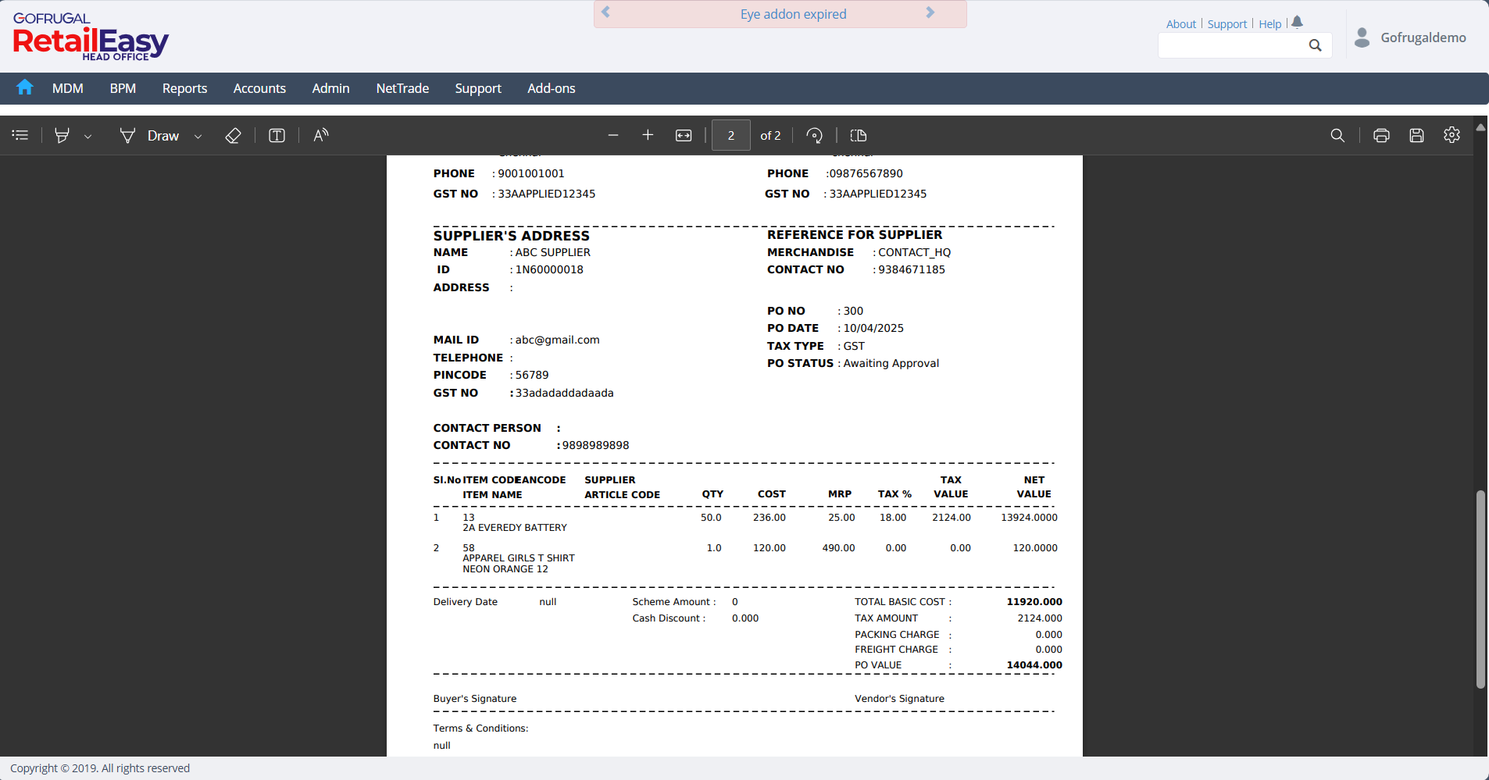
Task: Expand the Highlight color dropdown arrow
Action: pyautogui.click(x=88, y=137)
